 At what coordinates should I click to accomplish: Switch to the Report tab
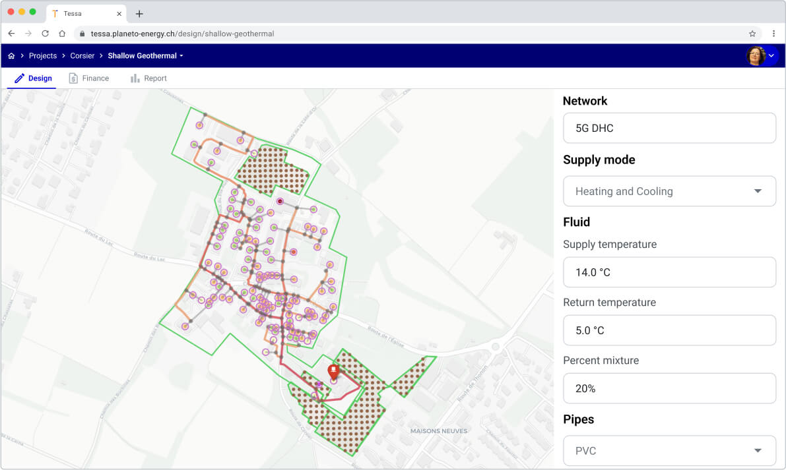click(x=154, y=78)
